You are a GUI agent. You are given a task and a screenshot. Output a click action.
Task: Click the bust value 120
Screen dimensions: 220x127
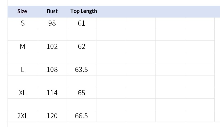(52, 116)
